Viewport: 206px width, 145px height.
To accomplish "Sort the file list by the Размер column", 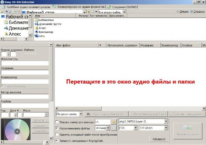I will click(x=82, y=16).
